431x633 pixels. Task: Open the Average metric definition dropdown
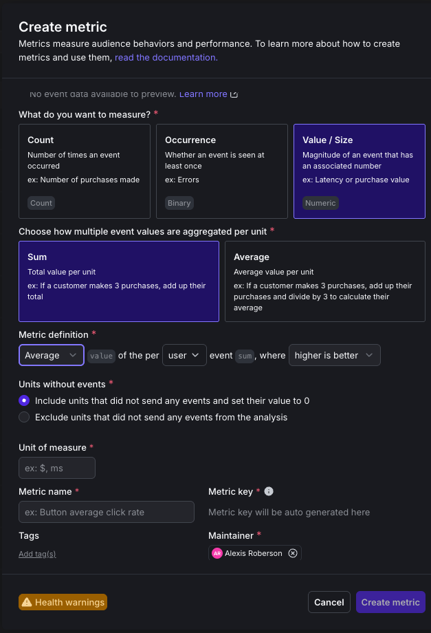(52, 355)
